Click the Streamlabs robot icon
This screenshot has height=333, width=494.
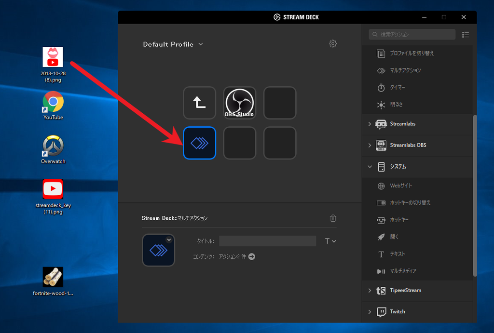(x=381, y=124)
